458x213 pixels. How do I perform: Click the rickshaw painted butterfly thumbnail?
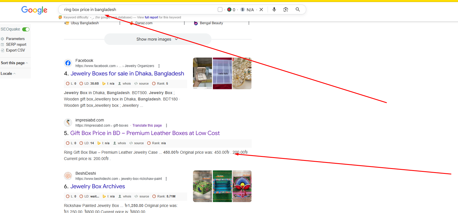pyautogui.click(x=242, y=186)
